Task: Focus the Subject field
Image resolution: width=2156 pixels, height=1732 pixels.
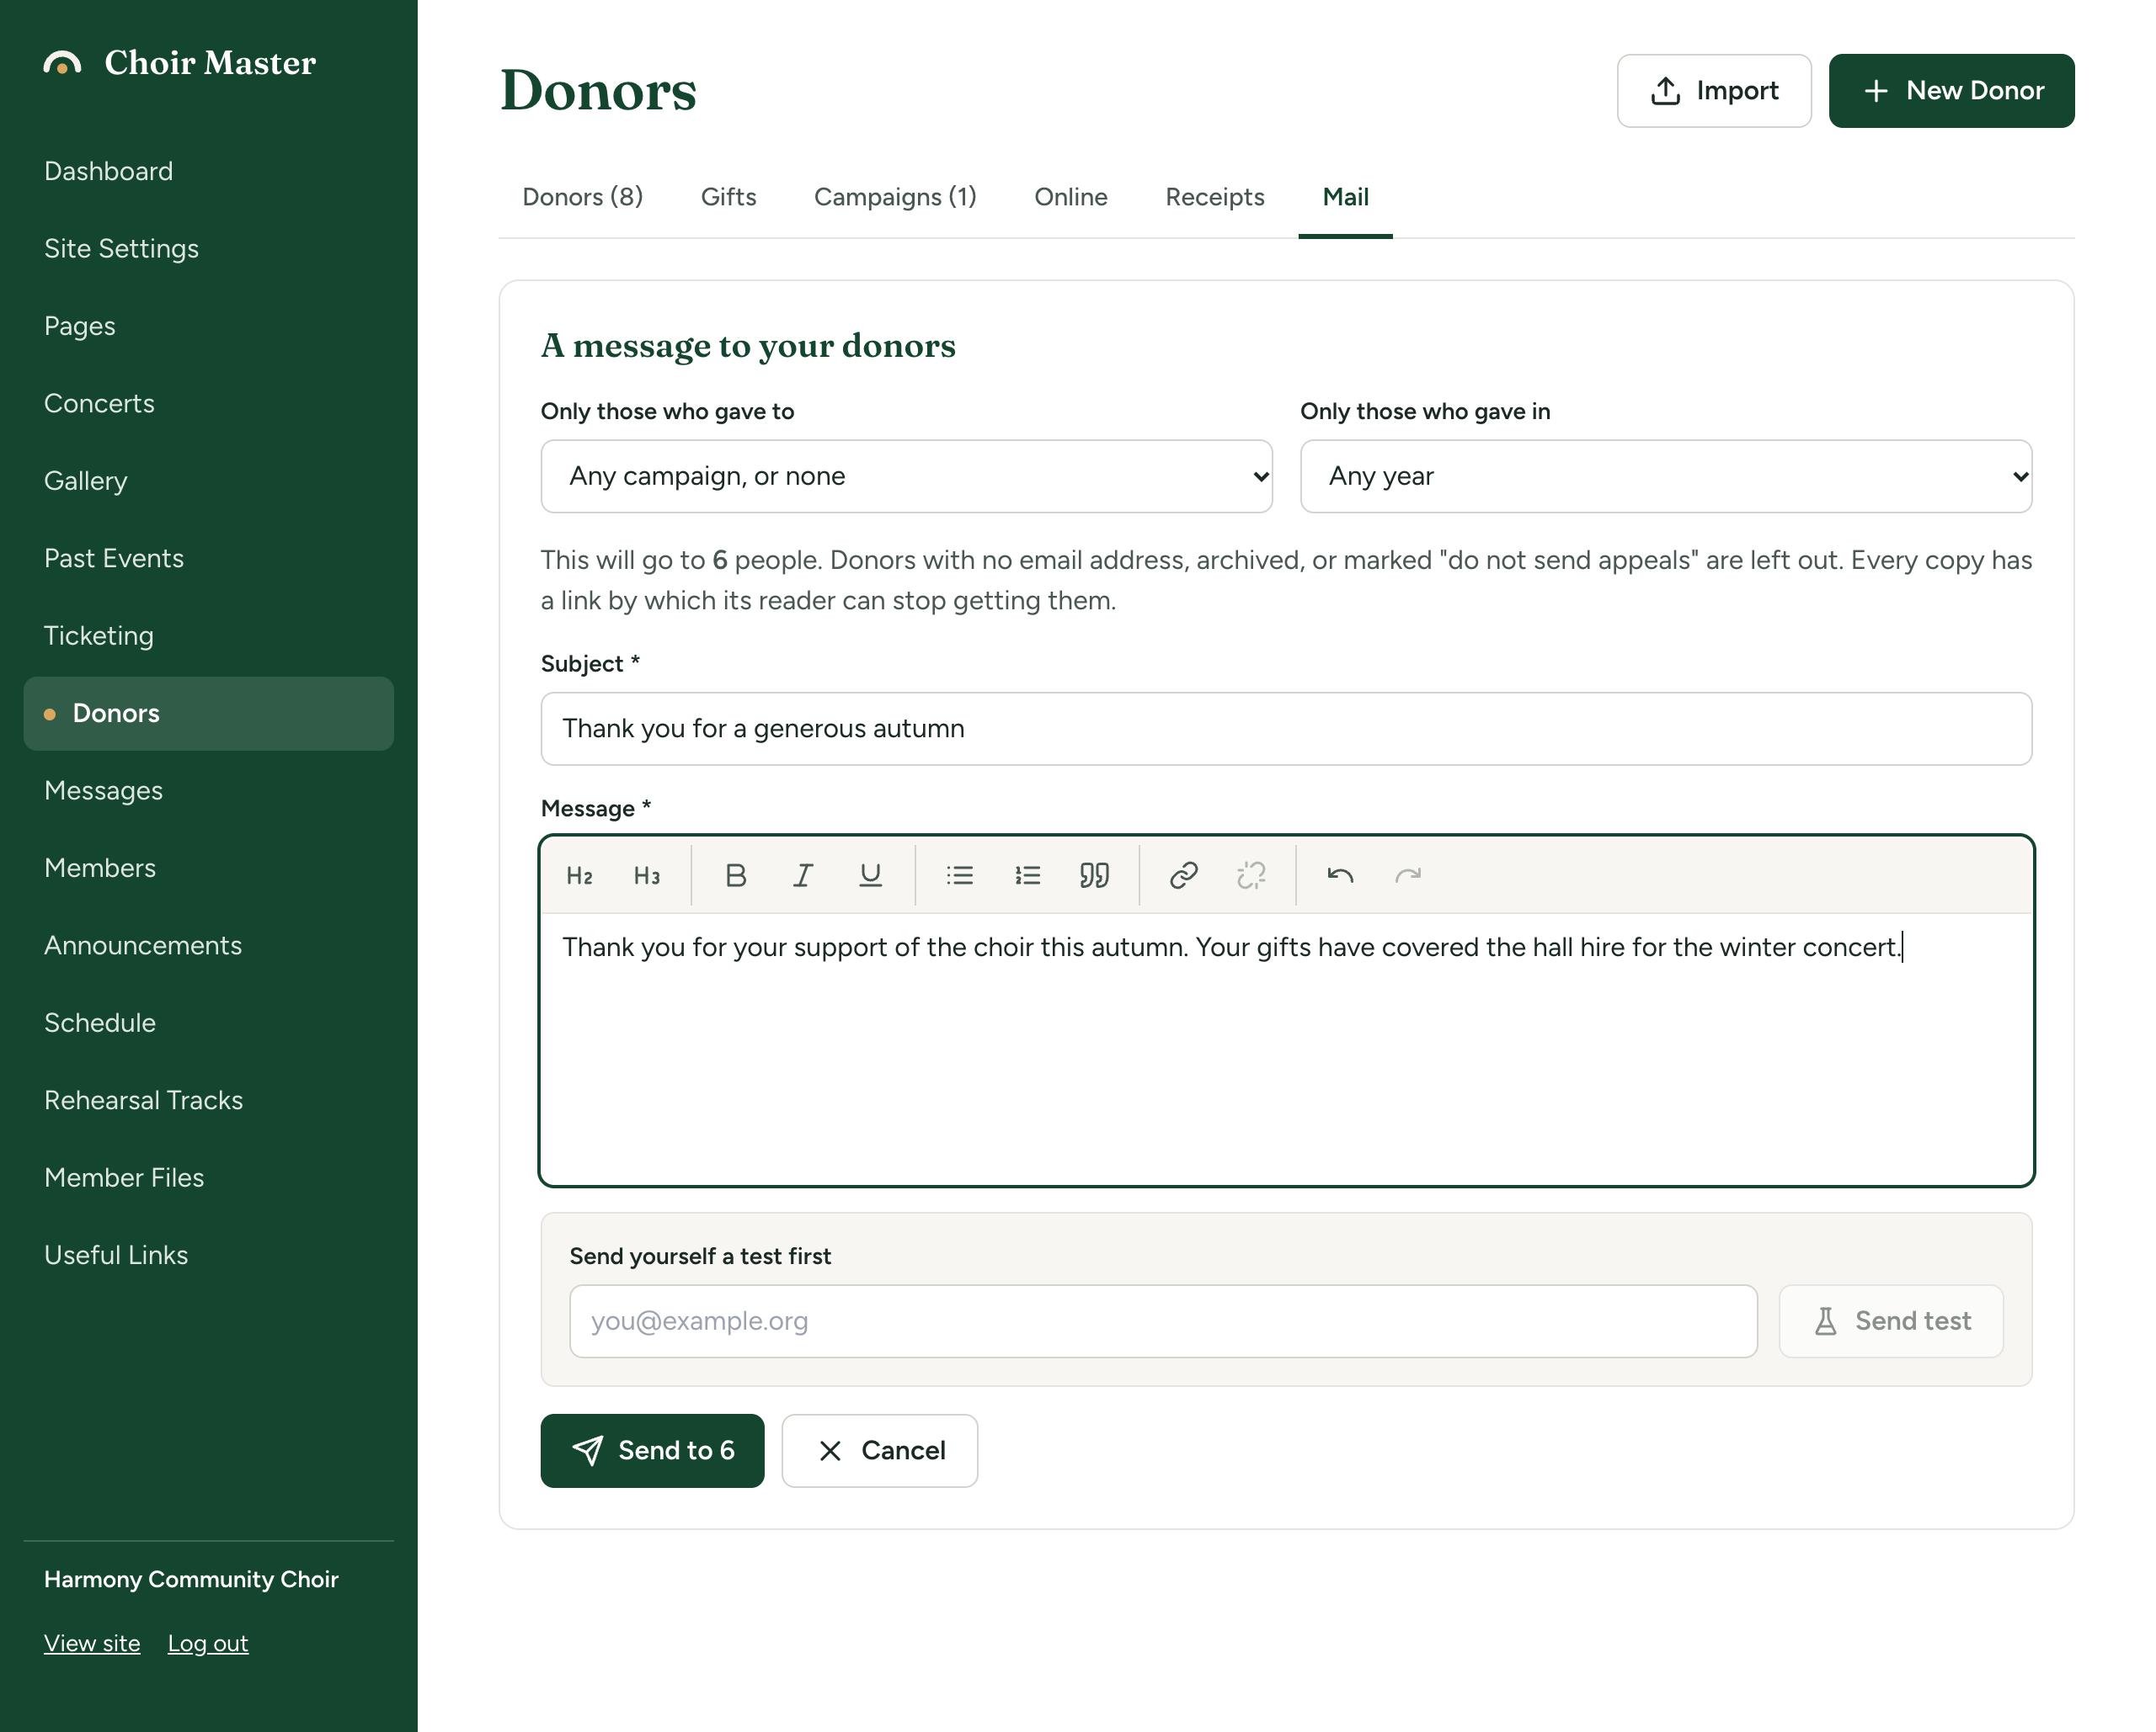Action: click(x=1287, y=729)
